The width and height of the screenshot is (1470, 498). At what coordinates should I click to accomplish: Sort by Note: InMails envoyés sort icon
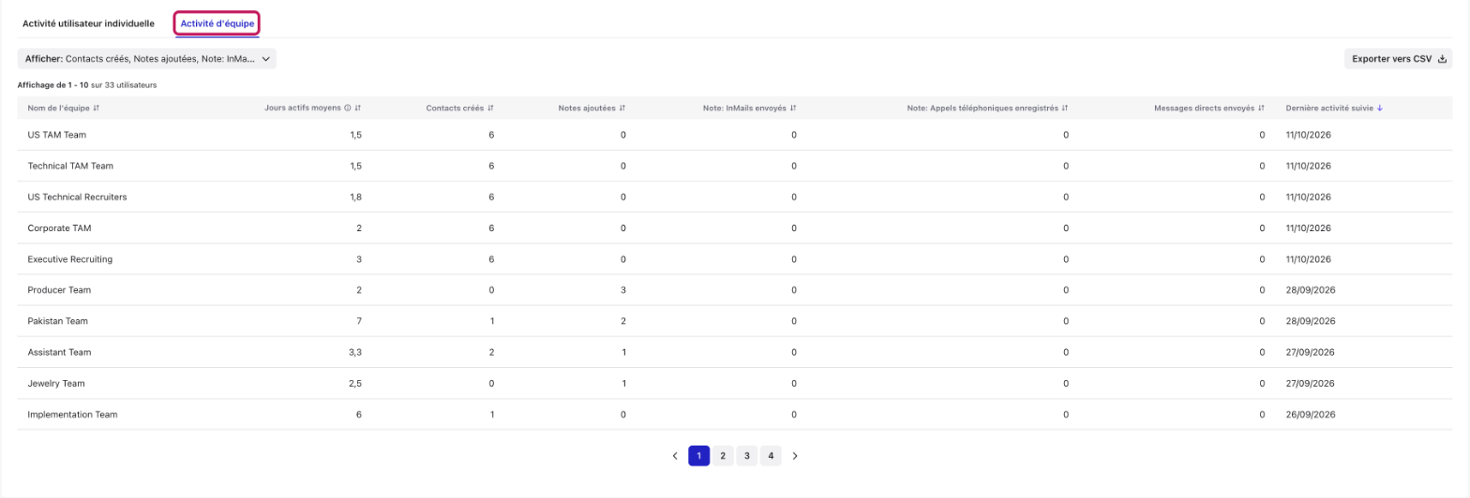tap(793, 108)
